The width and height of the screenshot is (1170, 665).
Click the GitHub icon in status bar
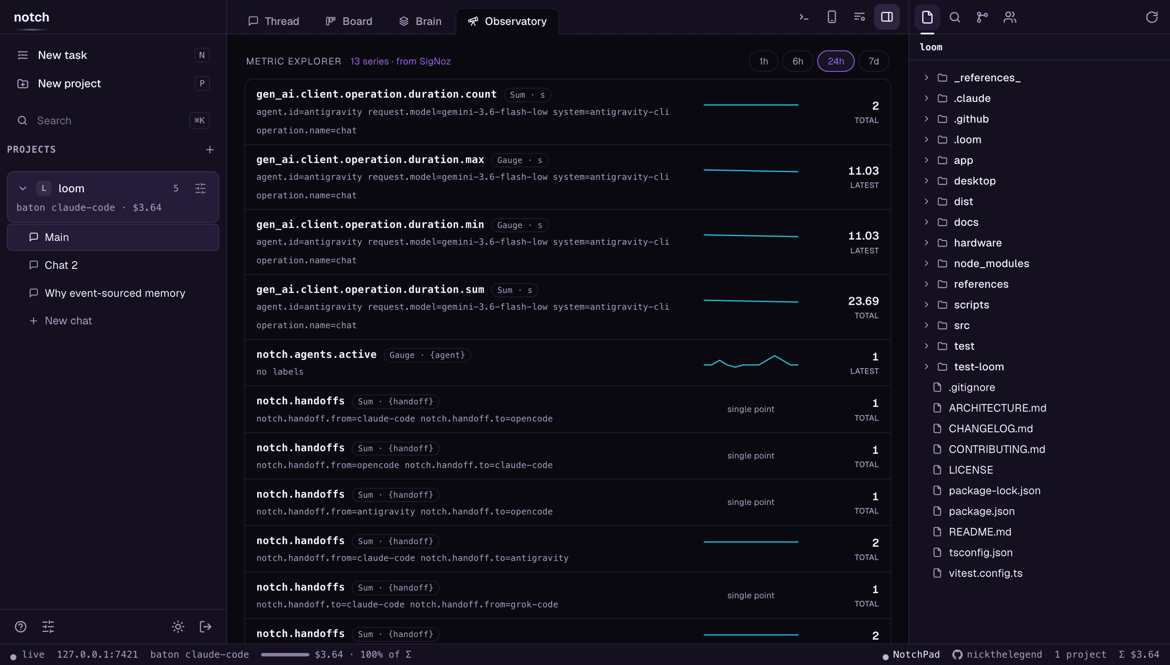click(x=957, y=655)
